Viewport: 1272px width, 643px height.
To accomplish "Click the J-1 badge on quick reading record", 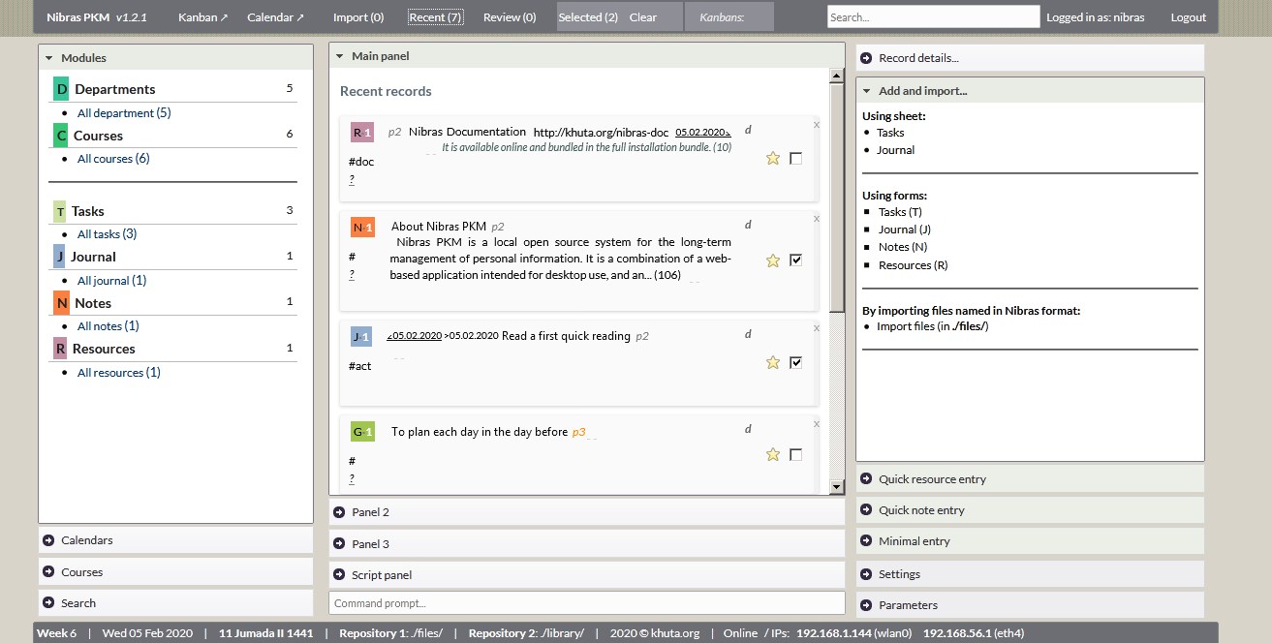I will click(361, 337).
